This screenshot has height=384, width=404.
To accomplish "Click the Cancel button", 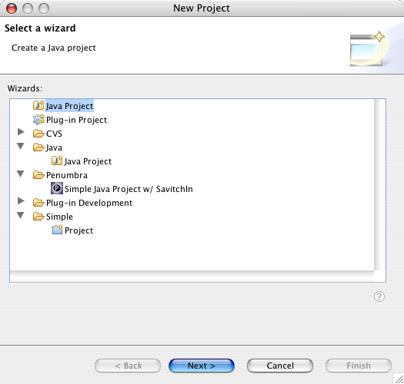I will (x=280, y=366).
